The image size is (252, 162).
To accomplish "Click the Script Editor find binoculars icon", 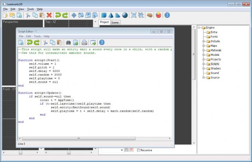I will click(68, 42).
